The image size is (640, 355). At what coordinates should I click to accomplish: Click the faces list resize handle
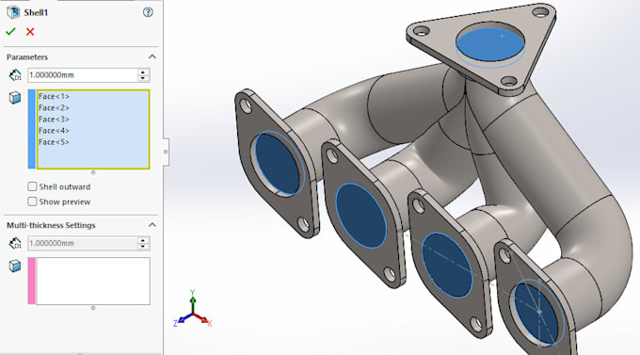(x=93, y=172)
